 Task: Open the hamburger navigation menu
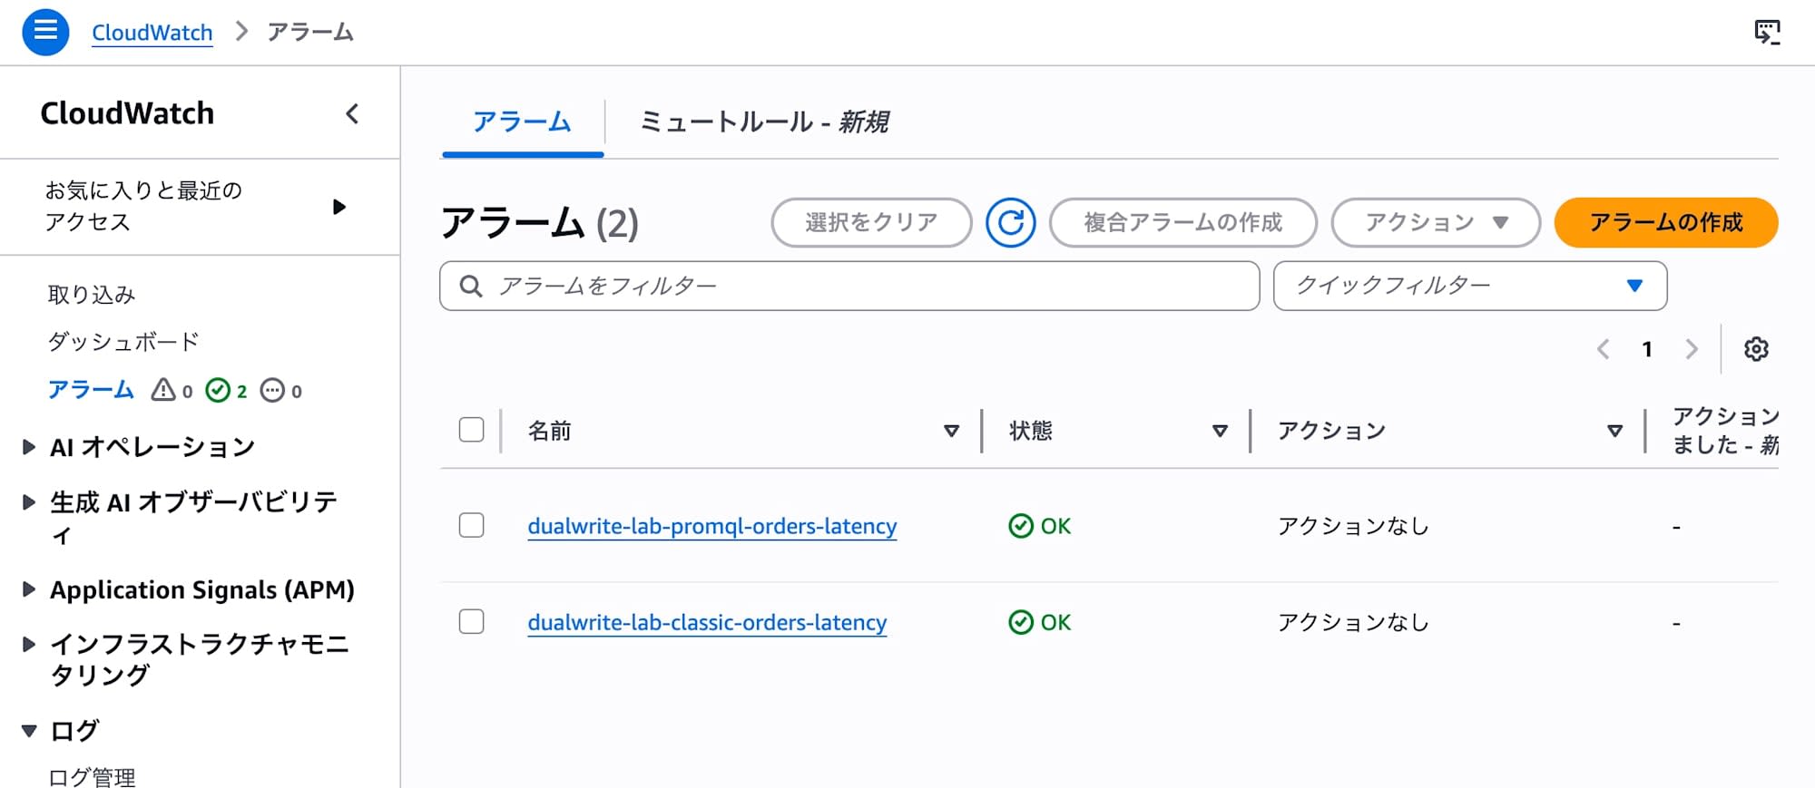coord(45,32)
